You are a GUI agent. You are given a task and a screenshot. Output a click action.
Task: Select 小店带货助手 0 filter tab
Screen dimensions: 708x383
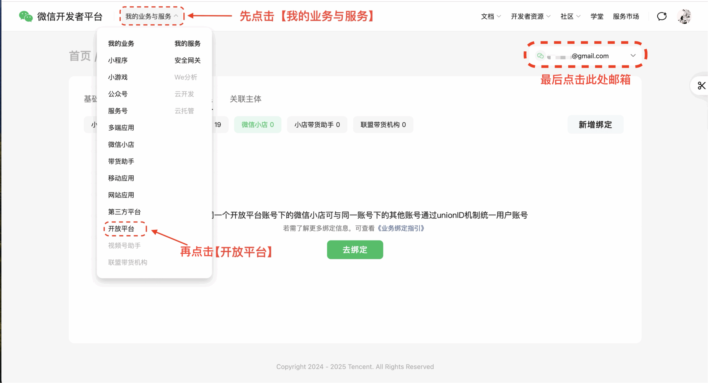tap(317, 125)
